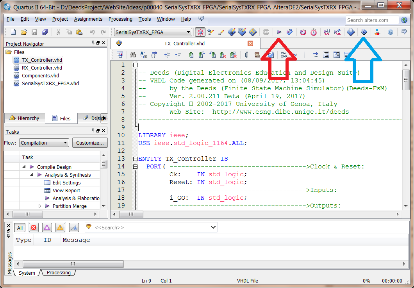Open the SOPC Builder hierarchy icon

377,32
